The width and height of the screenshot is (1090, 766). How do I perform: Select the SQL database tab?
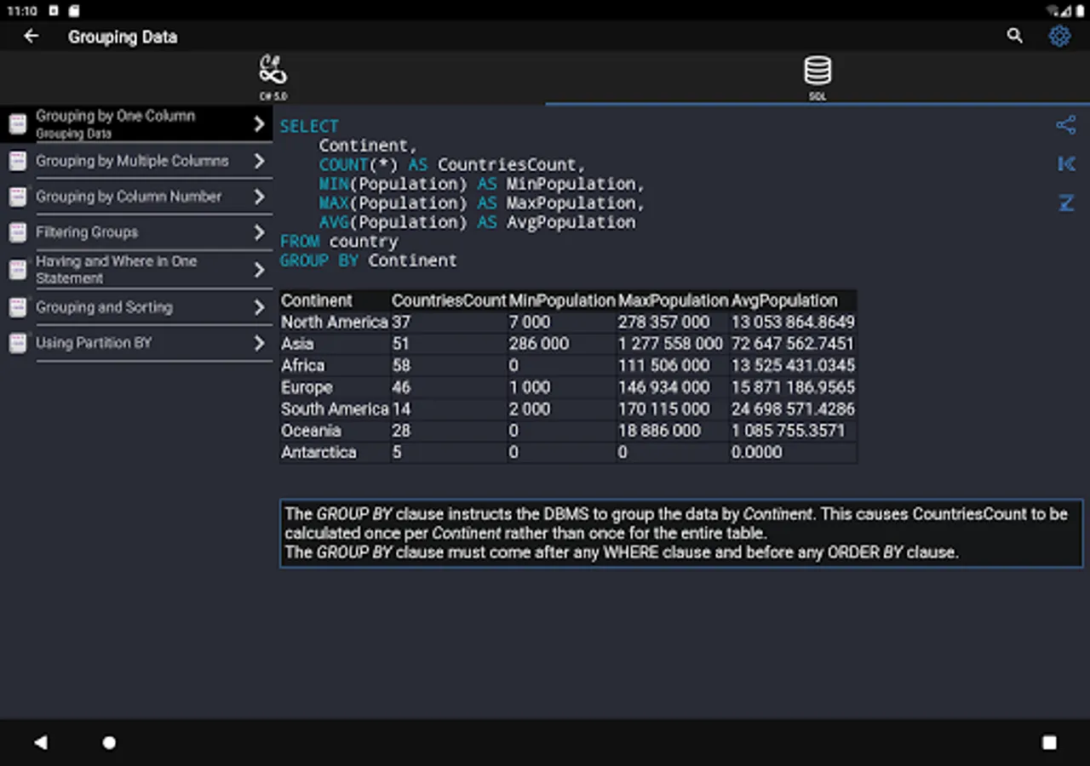(817, 77)
